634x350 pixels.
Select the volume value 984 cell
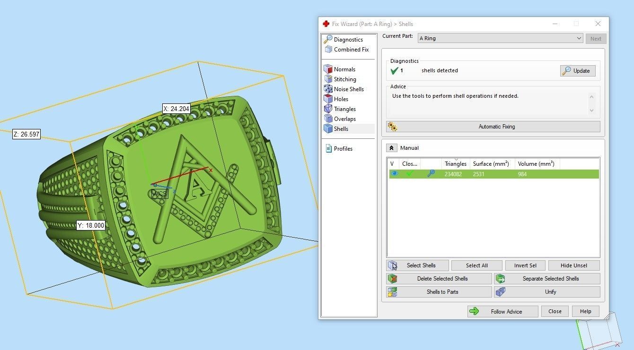(x=522, y=174)
